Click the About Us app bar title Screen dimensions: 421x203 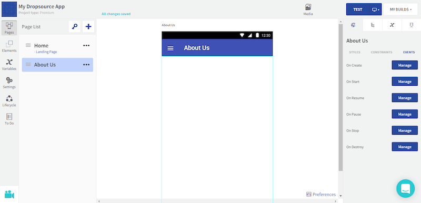(x=196, y=48)
